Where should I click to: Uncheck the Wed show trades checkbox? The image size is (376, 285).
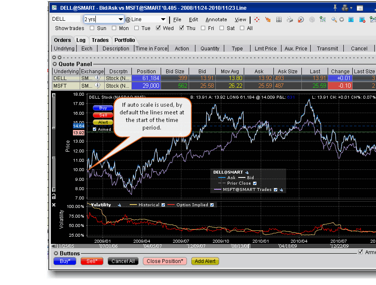pyautogui.click(x=158, y=28)
